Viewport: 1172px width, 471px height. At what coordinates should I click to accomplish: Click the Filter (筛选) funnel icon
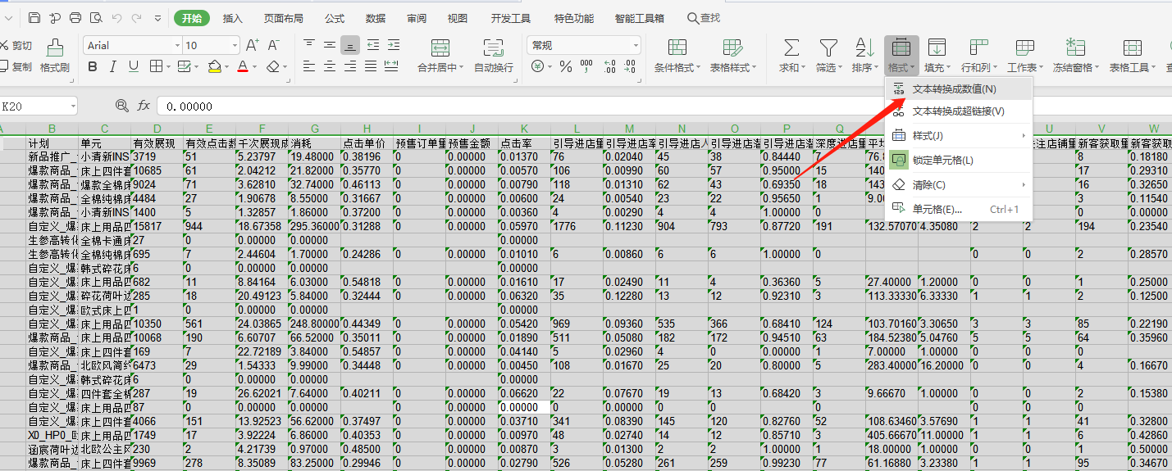coord(829,48)
